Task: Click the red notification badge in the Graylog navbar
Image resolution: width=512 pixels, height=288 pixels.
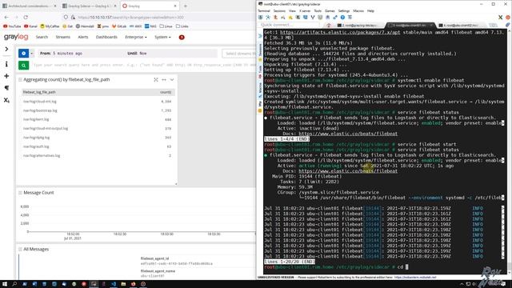Action: click(x=182, y=38)
